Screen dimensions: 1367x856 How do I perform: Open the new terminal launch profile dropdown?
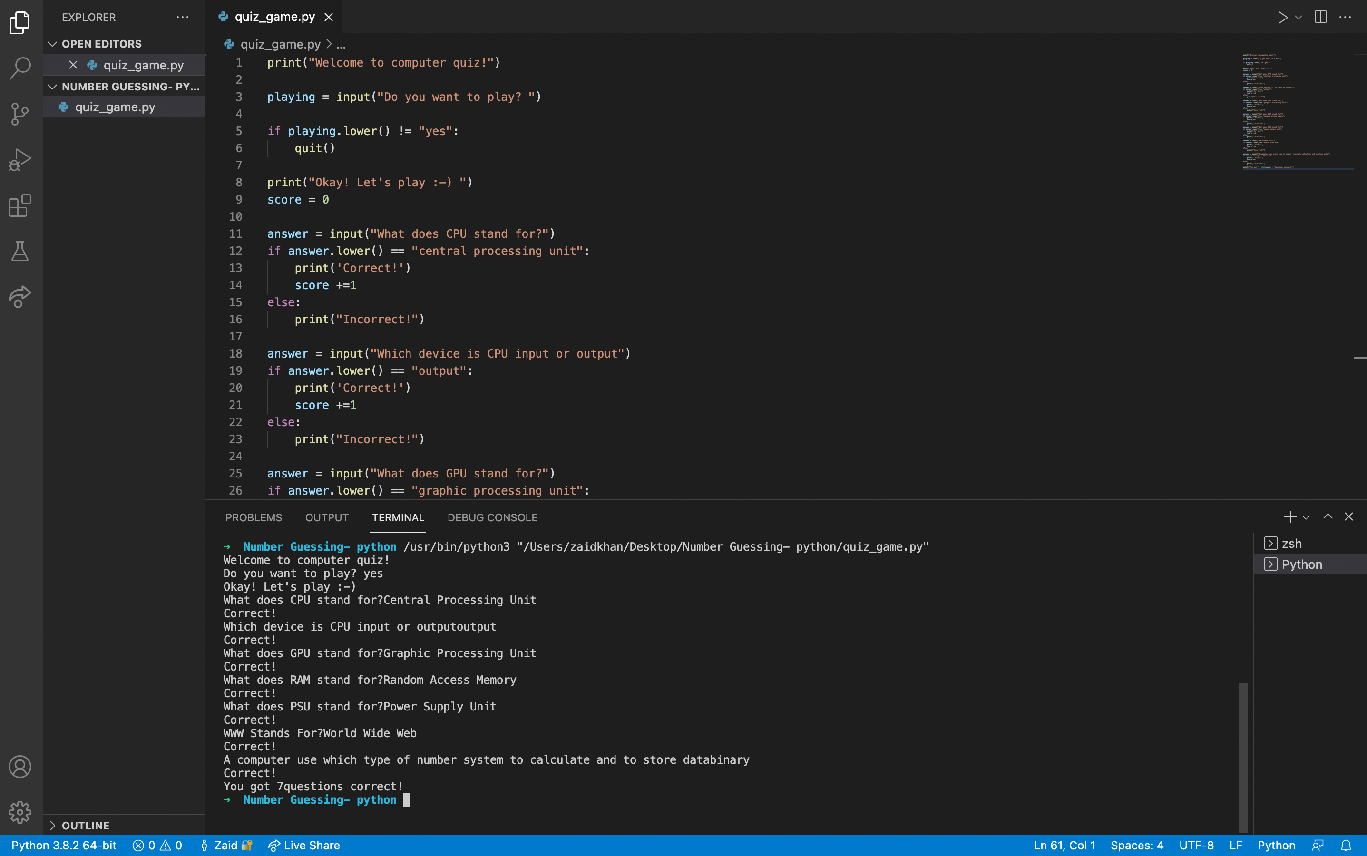pyautogui.click(x=1307, y=517)
